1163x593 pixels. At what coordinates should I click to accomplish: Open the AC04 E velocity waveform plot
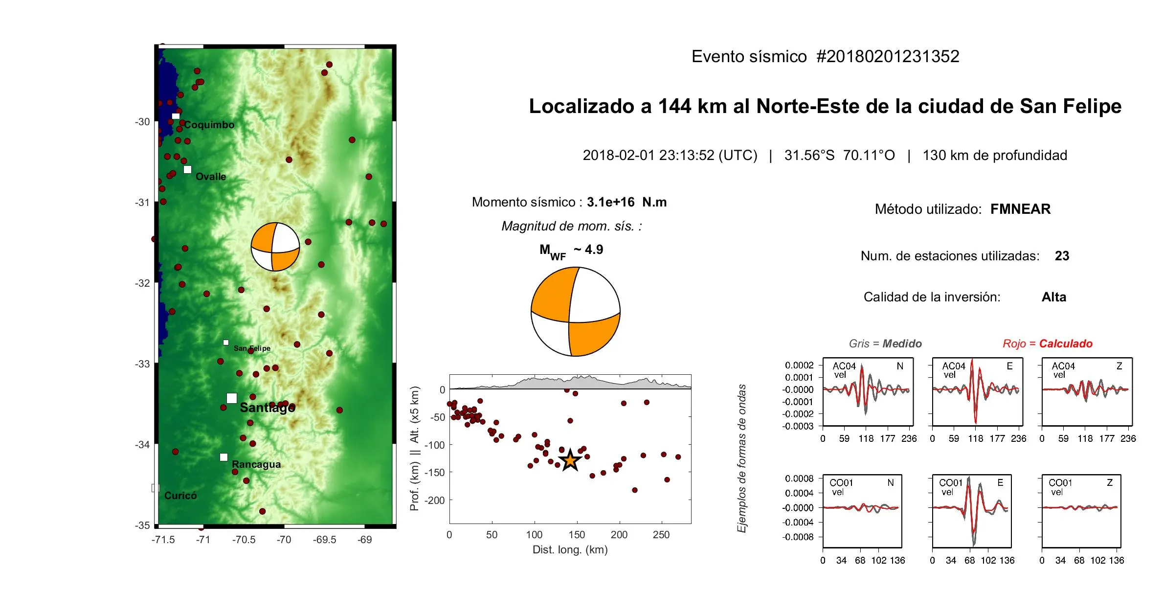[x=978, y=391]
